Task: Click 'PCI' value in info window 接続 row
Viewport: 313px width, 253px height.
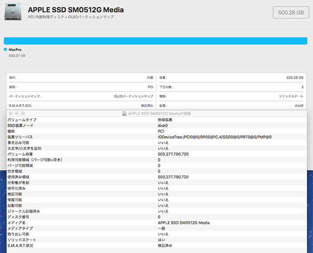Action: pyautogui.click(x=161, y=131)
